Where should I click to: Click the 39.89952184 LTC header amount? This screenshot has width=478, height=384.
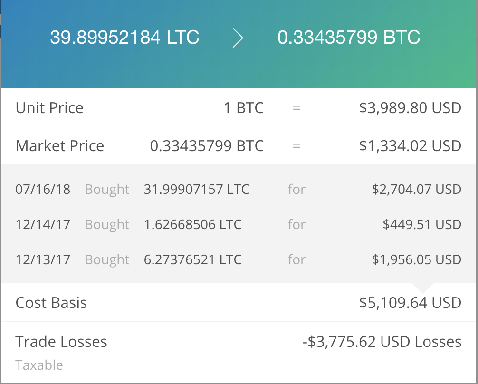124,38
